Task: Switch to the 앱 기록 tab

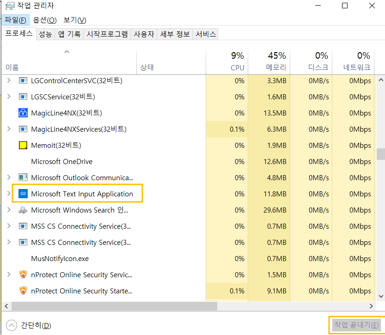Action: point(69,34)
